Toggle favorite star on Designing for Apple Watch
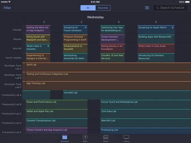Screen dimensions: 191x143 click(x=173, y=27)
